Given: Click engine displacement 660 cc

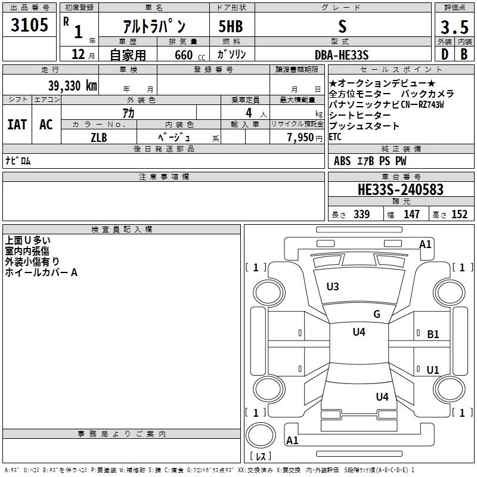Looking at the screenshot, I should [190, 55].
